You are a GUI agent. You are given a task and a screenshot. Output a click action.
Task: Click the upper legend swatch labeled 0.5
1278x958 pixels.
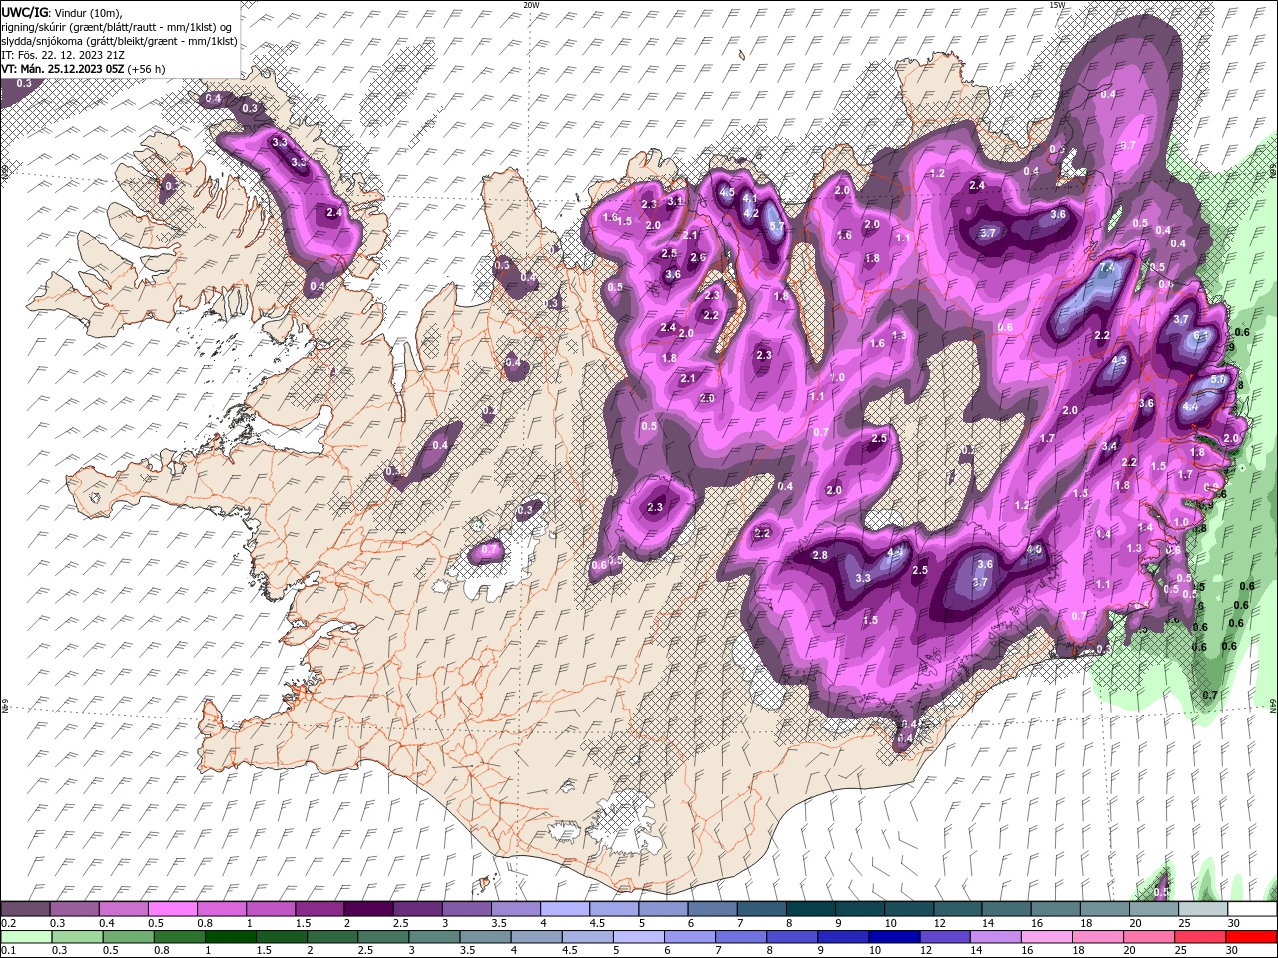(172, 909)
